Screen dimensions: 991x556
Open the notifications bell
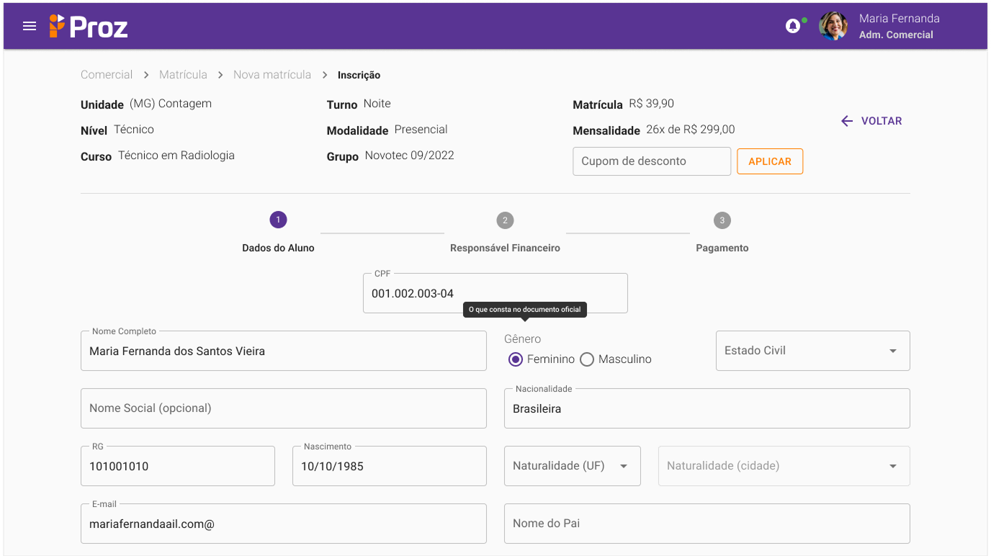point(793,26)
